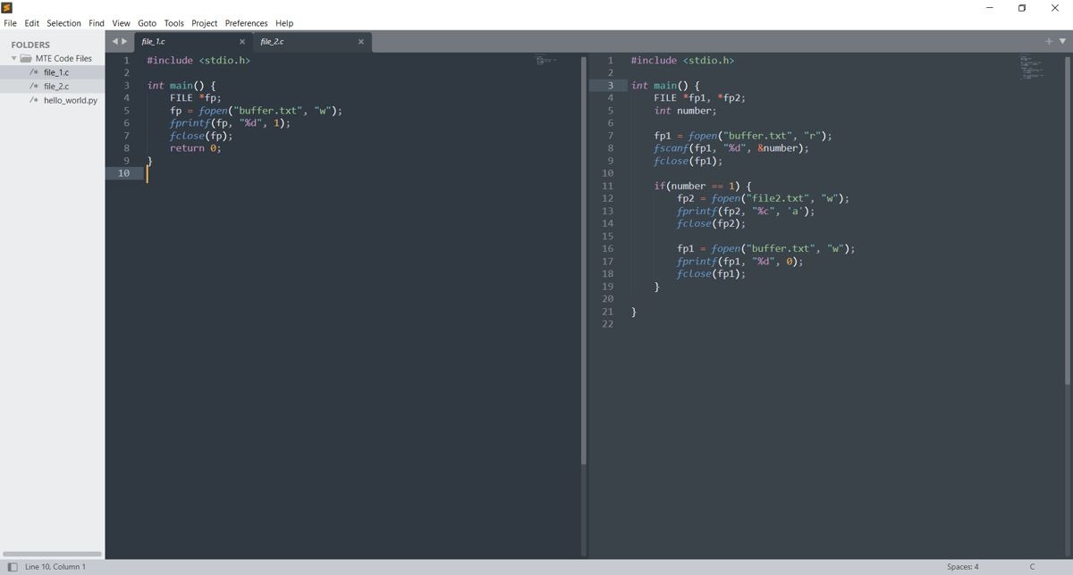Click the file type icon beside hello_world.py
Image resolution: width=1073 pixels, height=575 pixels.
32,100
